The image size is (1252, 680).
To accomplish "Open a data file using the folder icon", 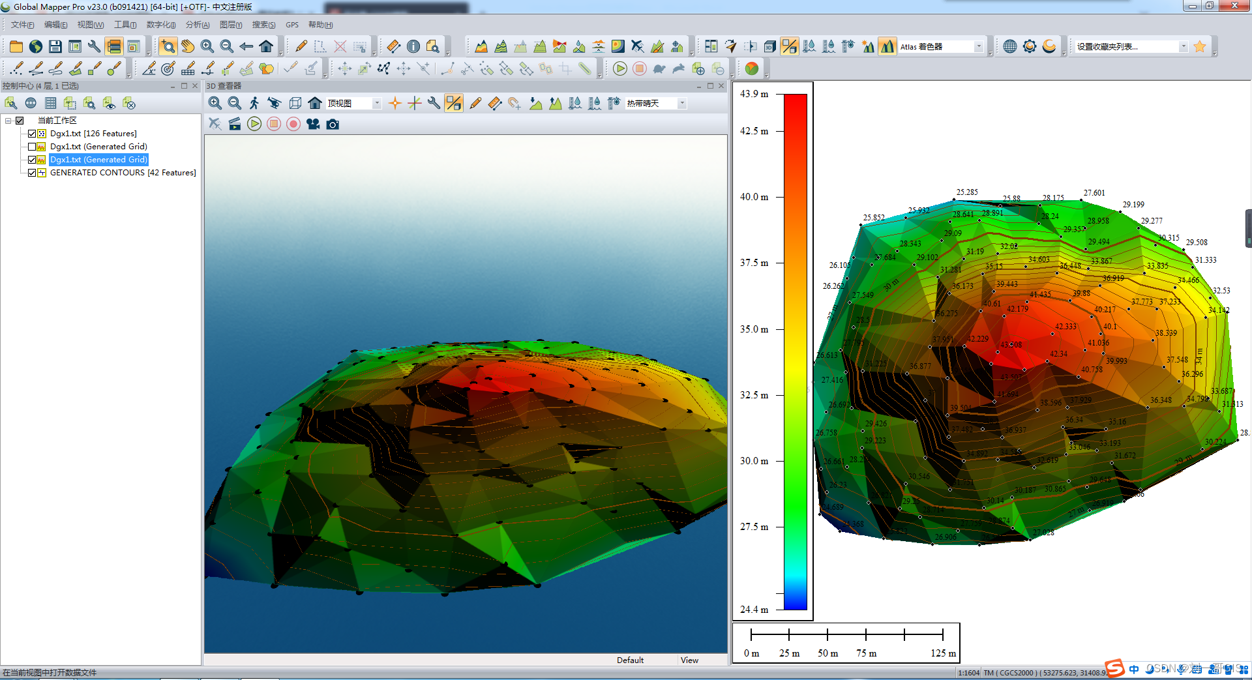I will pyautogui.click(x=16, y=46).
